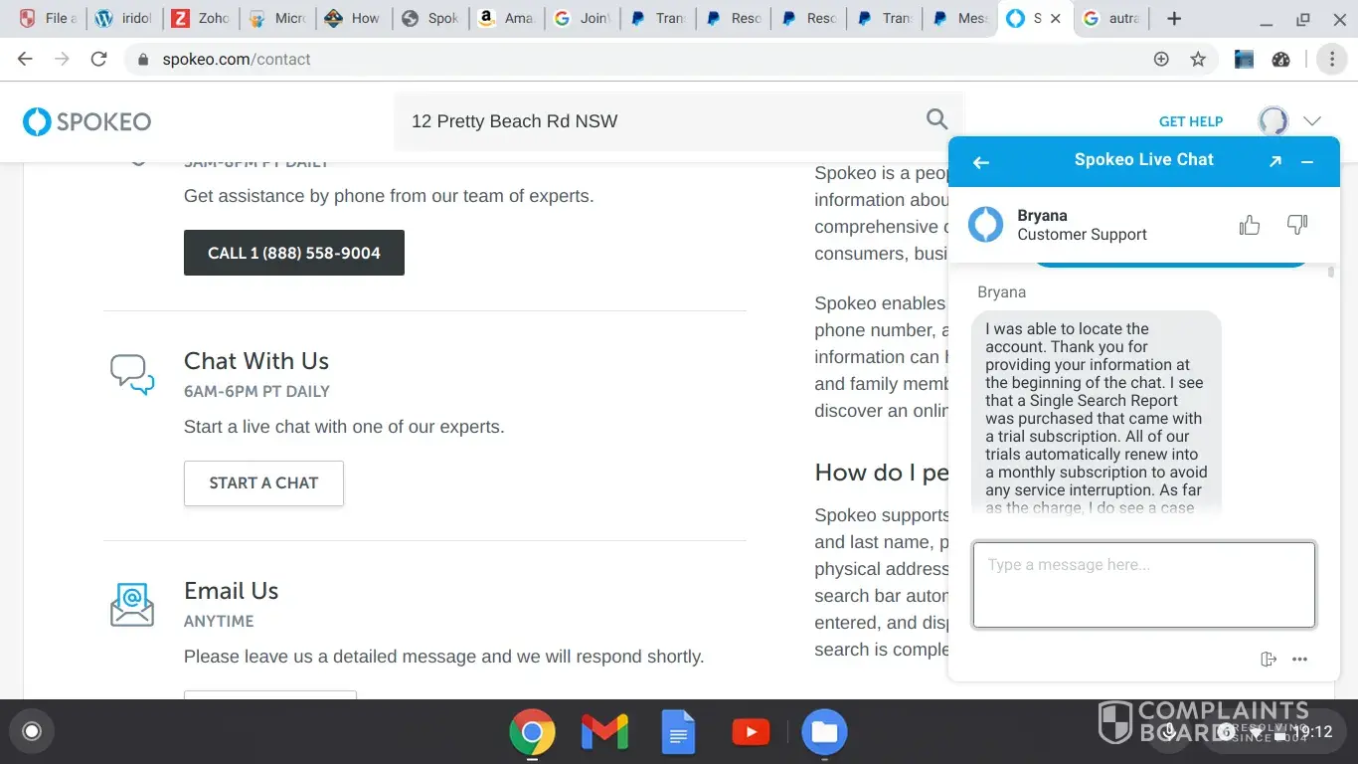Click the Chat With Us speech bubbles icon

(132, 374)
